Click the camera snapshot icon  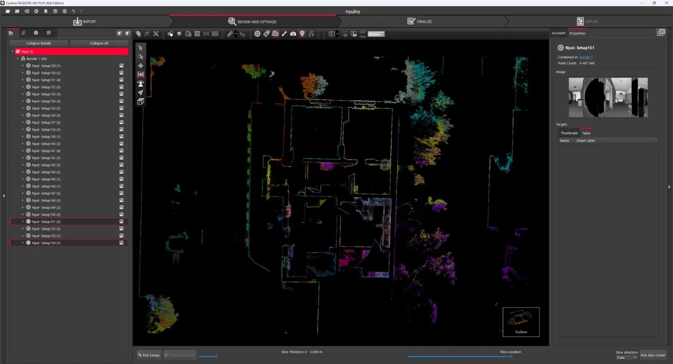293,34
